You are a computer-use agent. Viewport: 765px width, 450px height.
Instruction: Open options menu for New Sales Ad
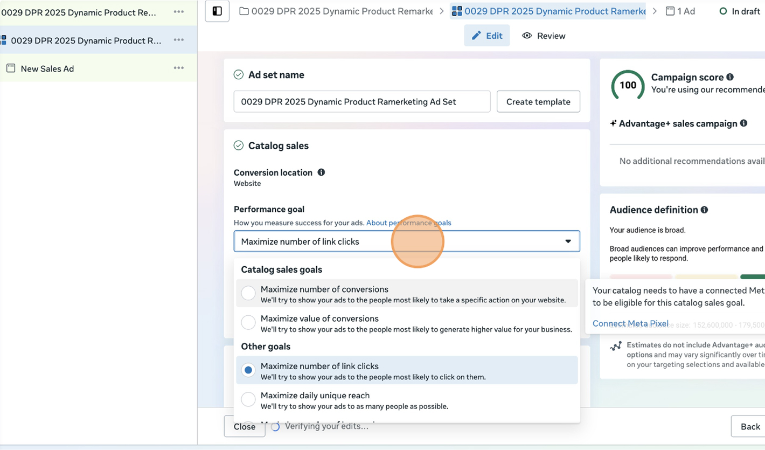(x=179, y=68)
